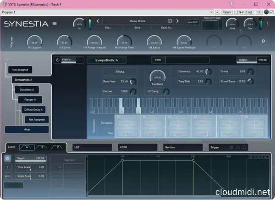This screenshot has height=200, width=275.
Task: Toggle the BPM sync button
Action: coord(8,176)
